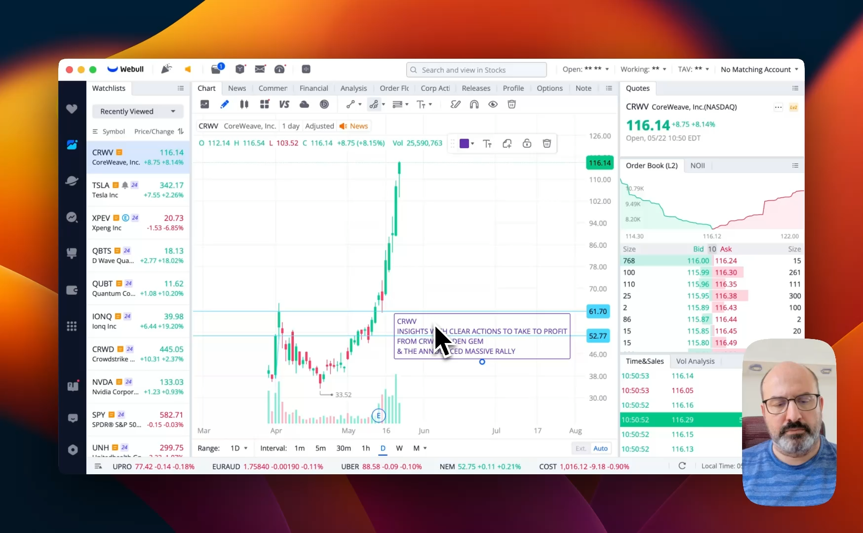Delete annotation via floating toolbar trash icon
The height and width of the screenshot is (533, 863).
[x=547, y=144]
